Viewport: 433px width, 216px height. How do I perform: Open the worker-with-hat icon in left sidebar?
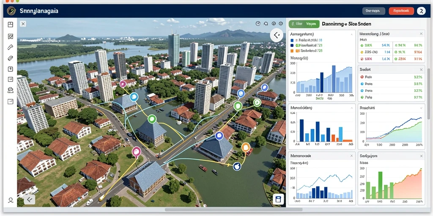pos(11,90)
